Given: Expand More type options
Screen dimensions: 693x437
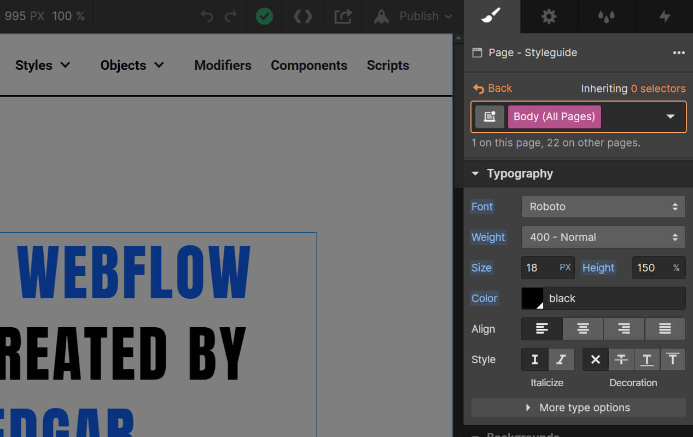Looking at the screenshot, I should 578,408.
